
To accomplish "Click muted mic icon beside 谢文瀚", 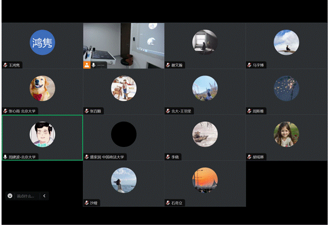I will 168,65.
